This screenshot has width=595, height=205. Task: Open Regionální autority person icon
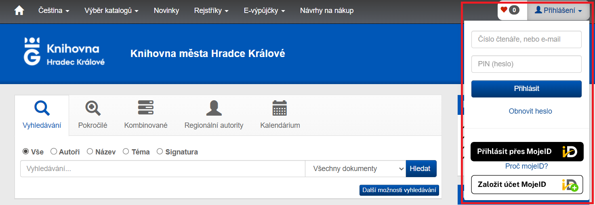point(214,108)
